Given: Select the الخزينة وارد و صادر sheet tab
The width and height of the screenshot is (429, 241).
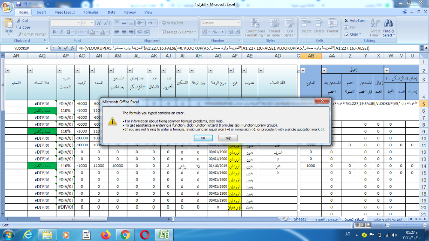Looking at the screenshot, I should [388, 220].
